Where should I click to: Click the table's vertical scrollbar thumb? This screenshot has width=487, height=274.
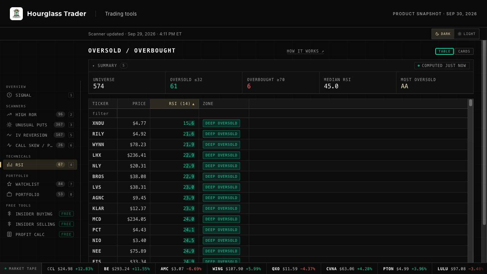point(471,103)
